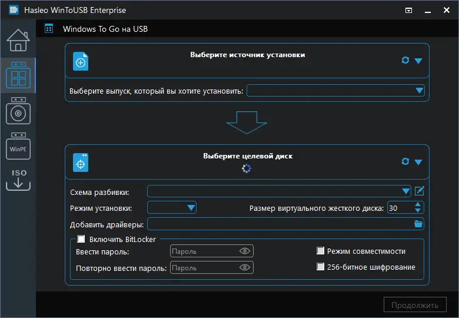The image size is (459, 318).
Task: Refresh the target disk list
Action: coord(405,161)
